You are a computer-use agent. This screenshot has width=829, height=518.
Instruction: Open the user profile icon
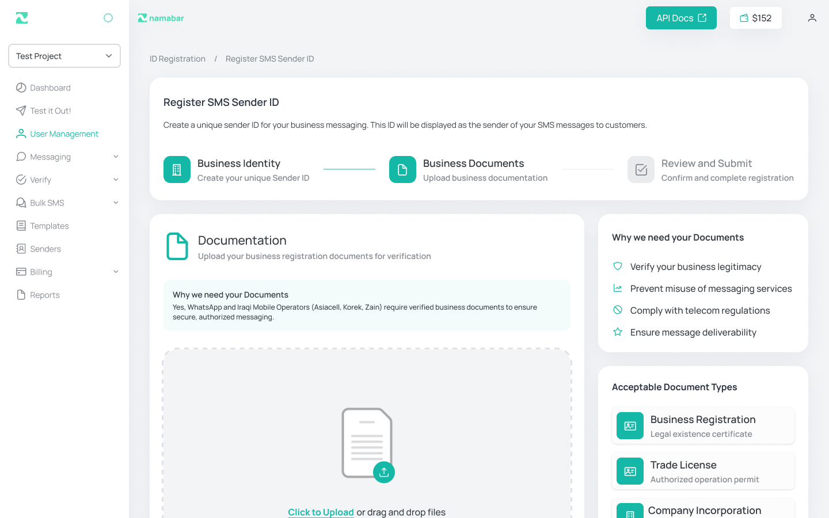[x=812, y=18]
